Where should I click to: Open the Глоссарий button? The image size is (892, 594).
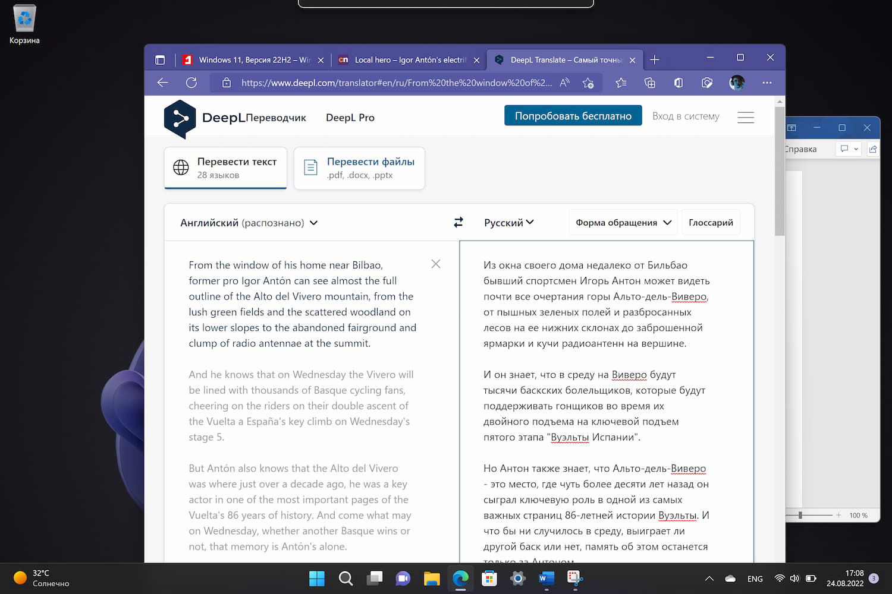coord(711,222)
